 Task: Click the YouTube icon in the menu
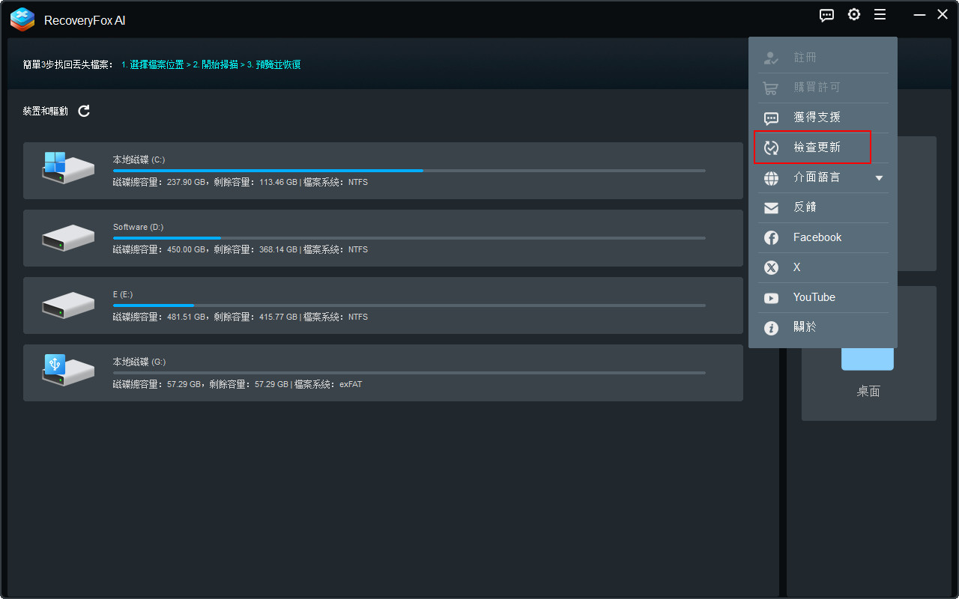click(771, 297)
